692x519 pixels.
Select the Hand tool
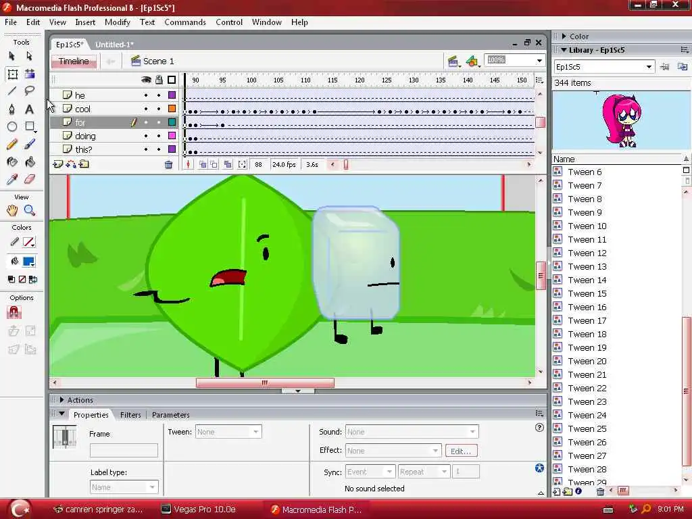12,211
